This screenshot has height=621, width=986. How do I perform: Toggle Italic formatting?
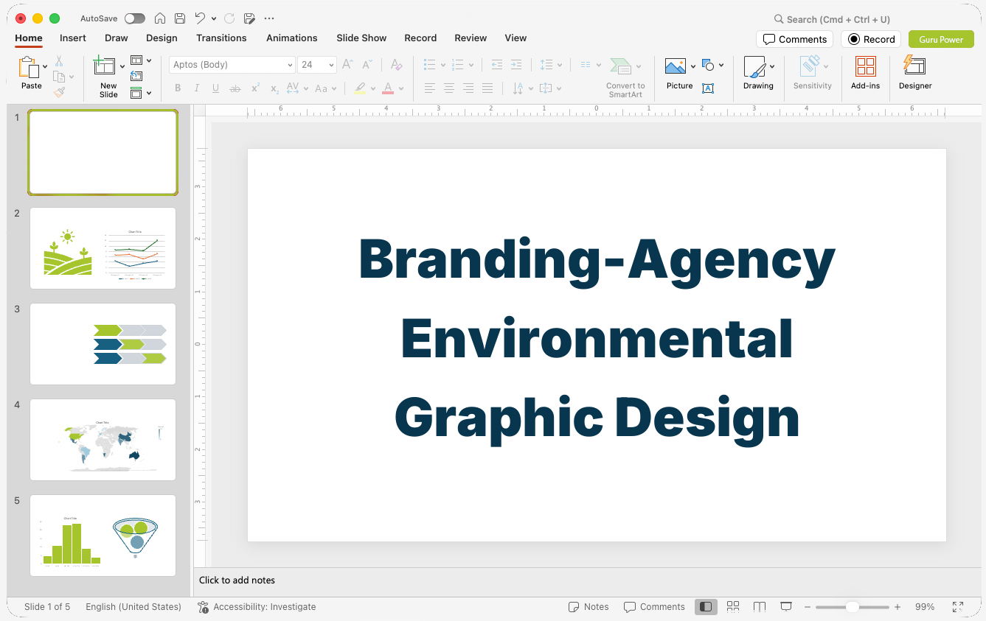pyautogui.click(x=197, y=88)
